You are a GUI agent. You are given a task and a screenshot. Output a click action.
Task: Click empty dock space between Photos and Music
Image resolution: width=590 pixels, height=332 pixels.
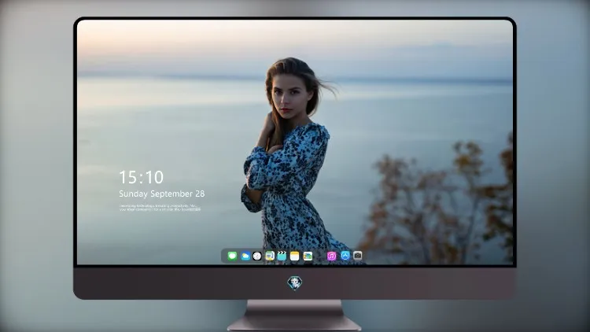tap(319, 256)
